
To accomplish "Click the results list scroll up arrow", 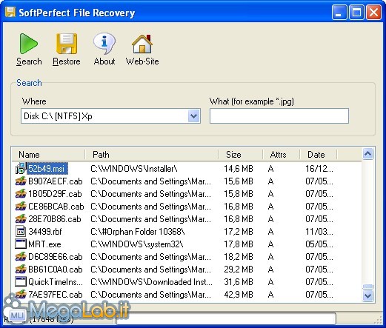I will coord(368,154).
